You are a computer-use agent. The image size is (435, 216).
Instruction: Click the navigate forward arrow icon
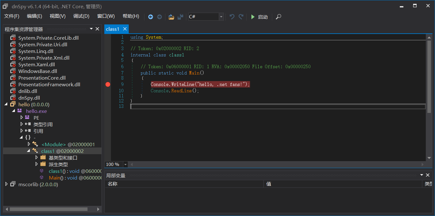(159, 17)
